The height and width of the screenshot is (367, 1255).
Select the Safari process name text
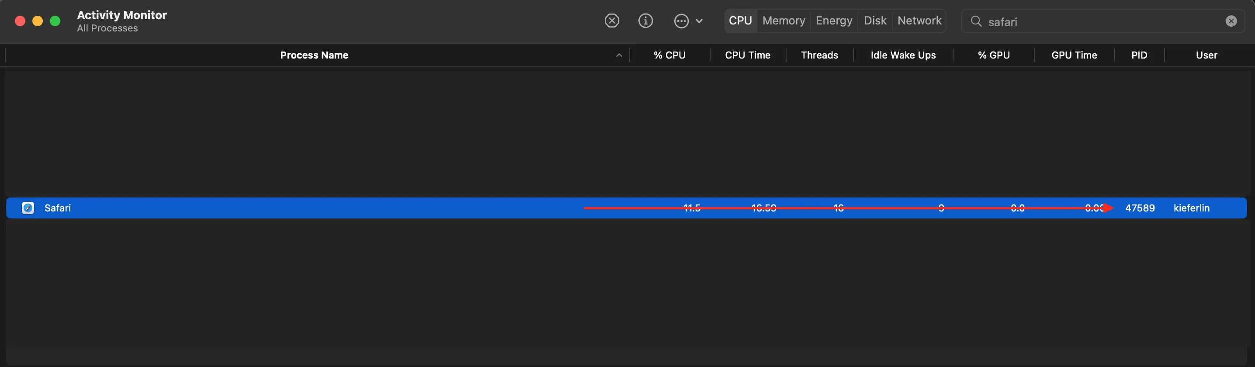tap(58, 208)
